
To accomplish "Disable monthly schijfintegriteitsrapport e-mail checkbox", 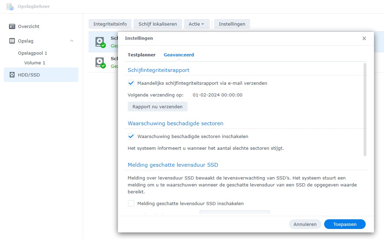I will (131, 83).
